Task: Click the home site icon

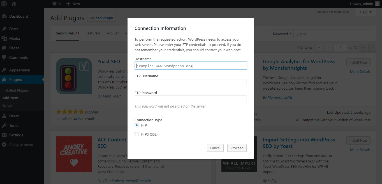Action: point(14,4)
